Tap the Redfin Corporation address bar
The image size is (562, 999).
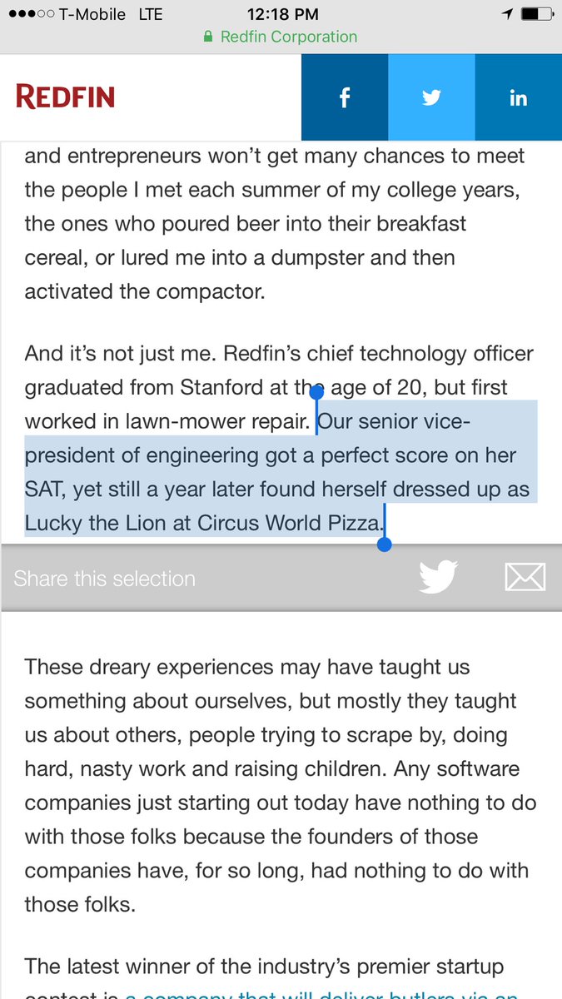[x=281, y=37]
